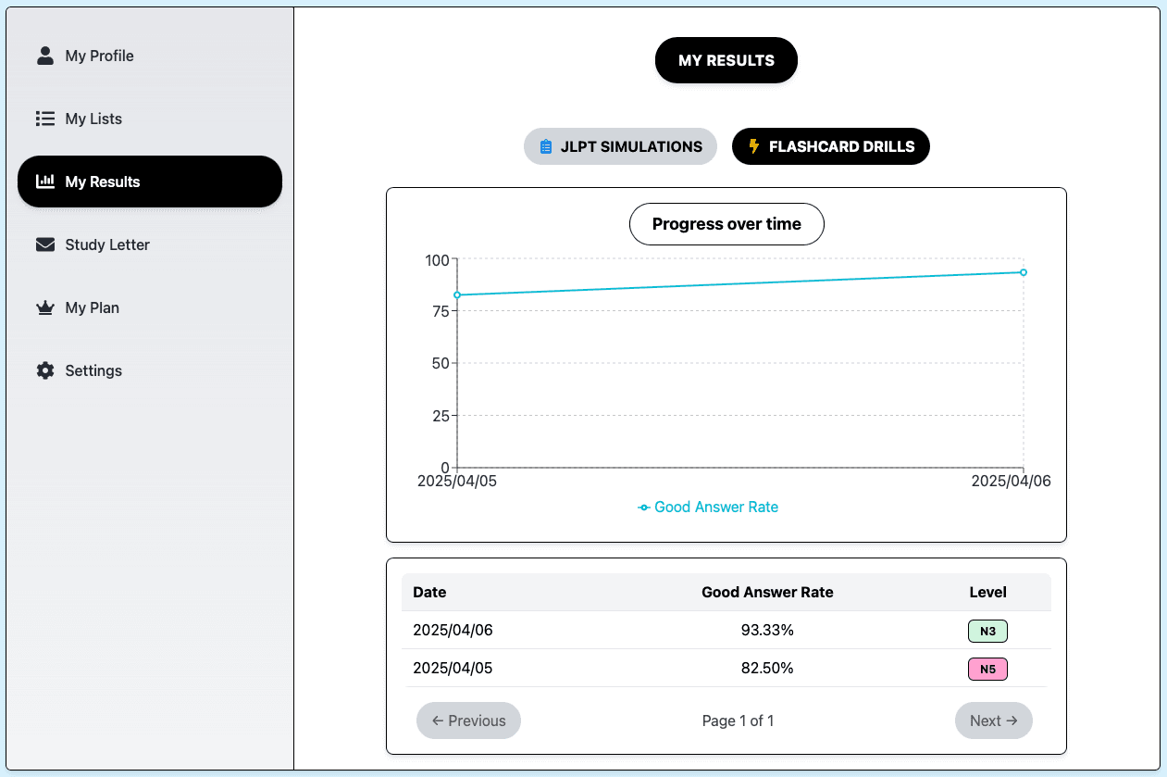Click the crown icon beside My Plan
1167x777 pixels.
click(44, 307)
